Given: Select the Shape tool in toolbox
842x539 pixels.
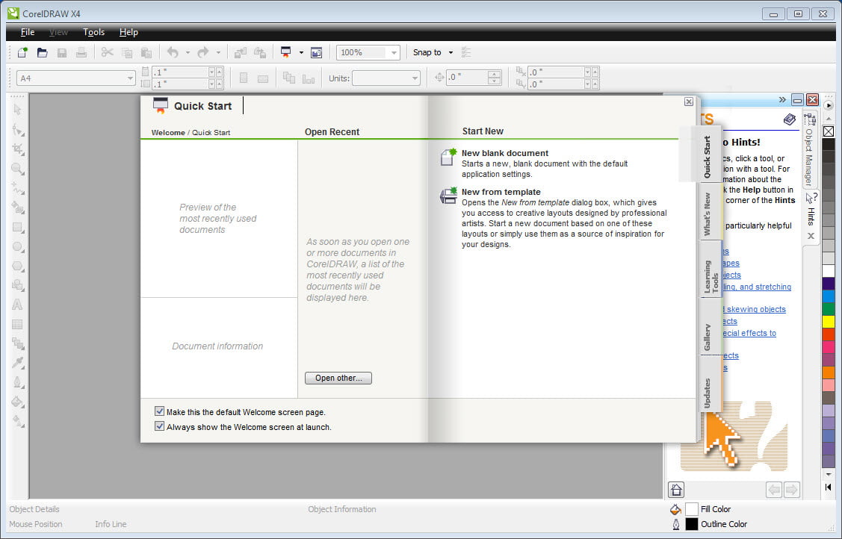Looking at the screenshot, I should coord(18,130).
